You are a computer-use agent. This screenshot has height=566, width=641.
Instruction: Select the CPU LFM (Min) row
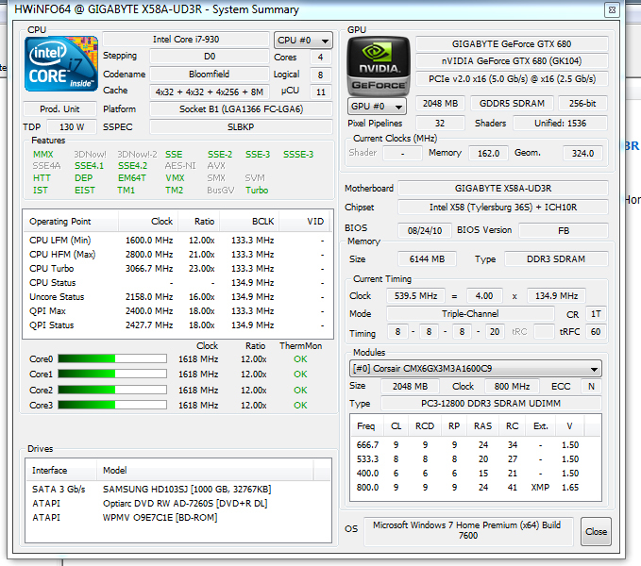pos(177,241)
